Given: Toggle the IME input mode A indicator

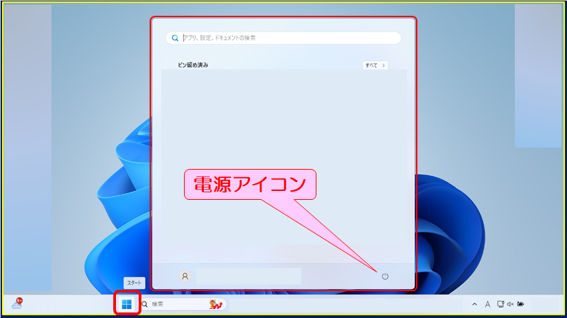Looking at the screenshot, I should [487, 304].
